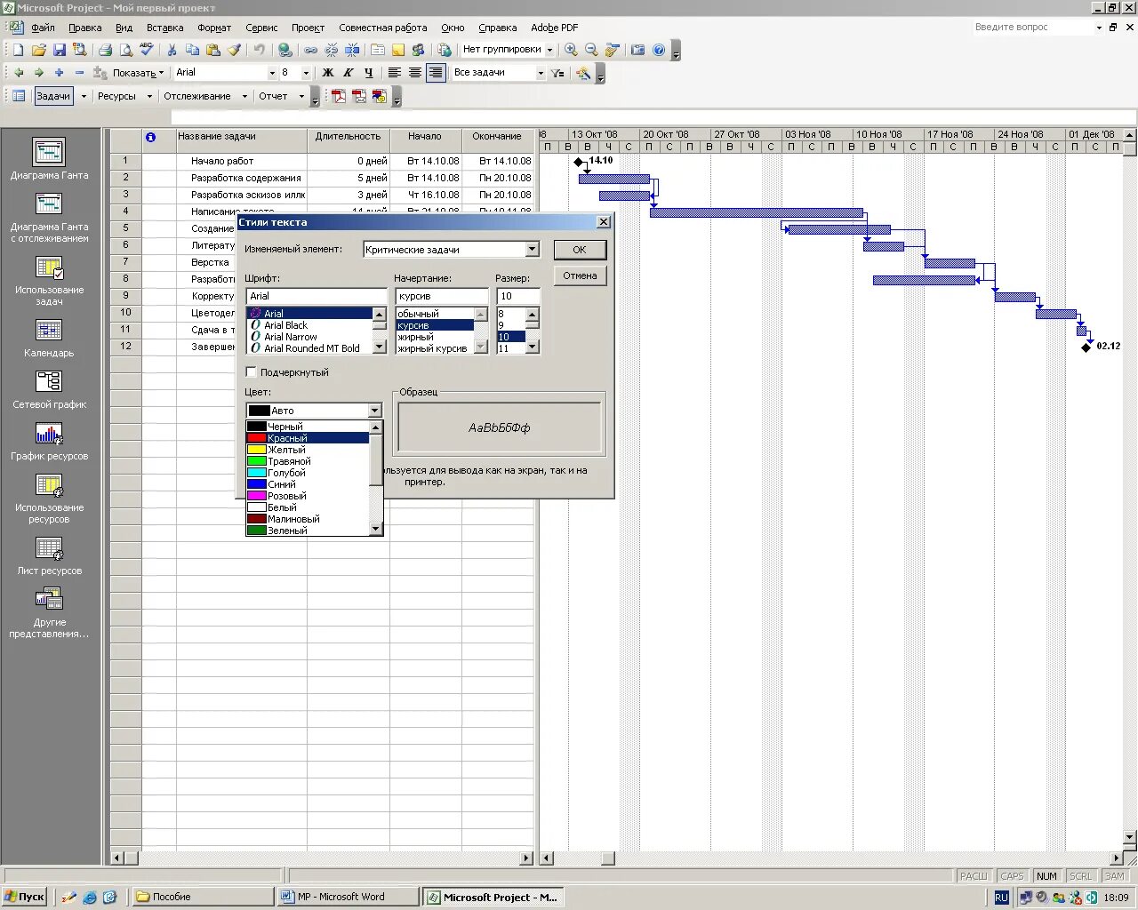The width and height of the screenshot is (1138, 910).
Task: Choose Красный in the color list
Action: [308, 438]
